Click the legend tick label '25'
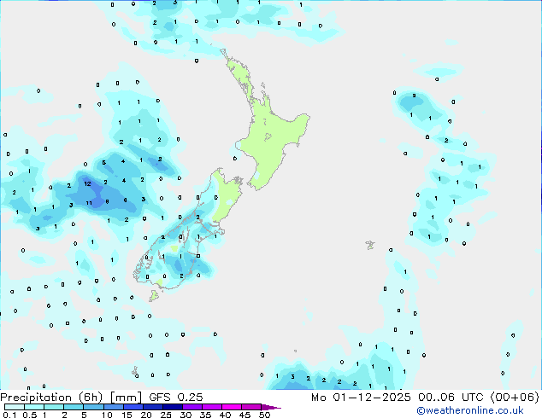Viewport: 542px width, 418px height. click(x=166, y=415)
